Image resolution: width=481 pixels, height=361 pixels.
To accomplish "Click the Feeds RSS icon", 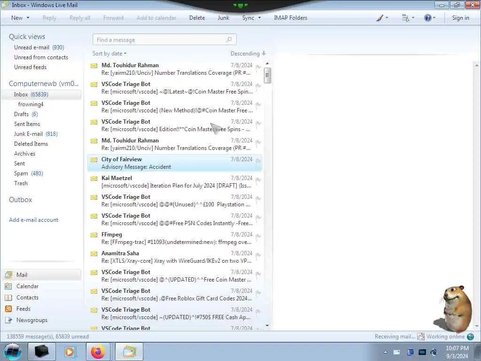I will [x=8, y=309].
